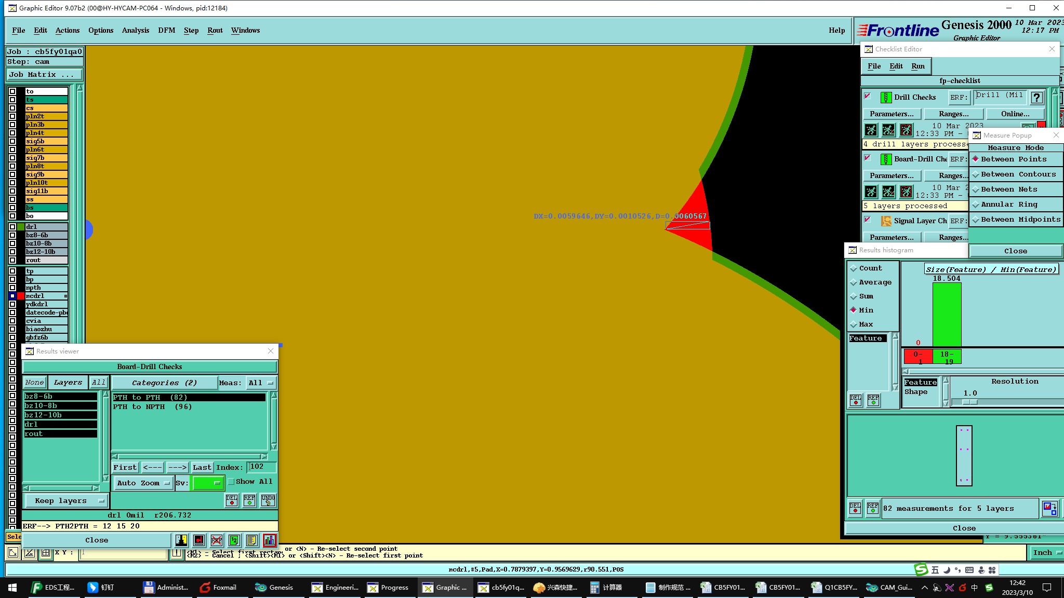Toggle the Drill Checks checklist checkbox
The image size is (1064, 598).
click(867, 96)
